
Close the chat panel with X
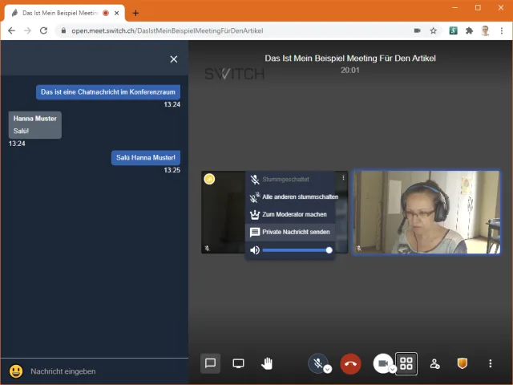coord(174,59)
